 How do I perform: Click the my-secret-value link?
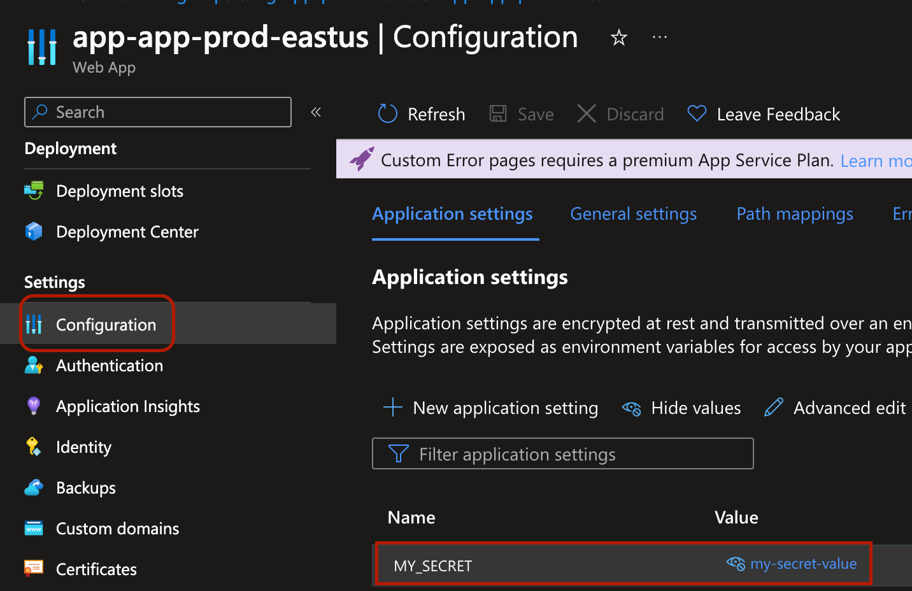point(804,564)
